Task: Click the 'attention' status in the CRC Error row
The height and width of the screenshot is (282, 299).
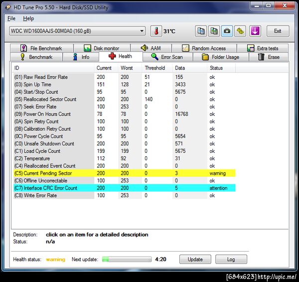Action: pyautogui.click(x=218, y=188)
